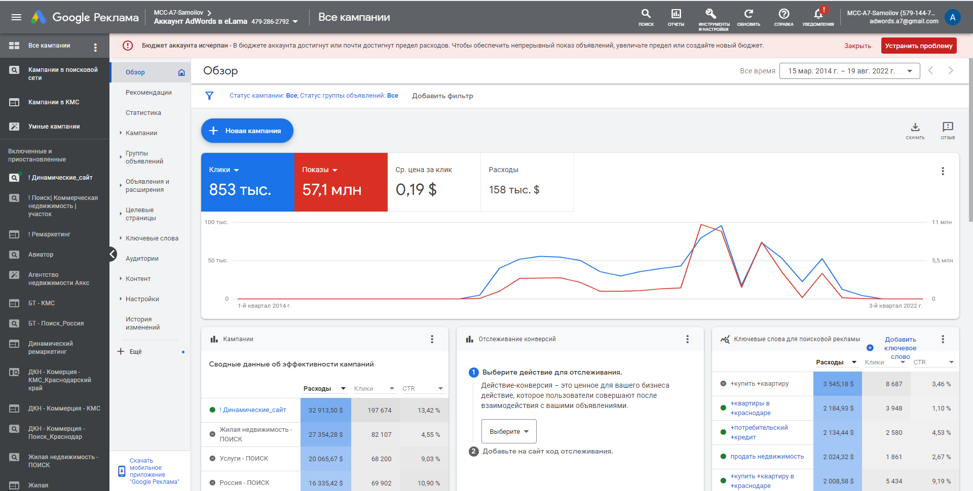Open Расходы column dropdown in Кампании card
This screenshot has height=491, width=973.
[x=343, y=389]
